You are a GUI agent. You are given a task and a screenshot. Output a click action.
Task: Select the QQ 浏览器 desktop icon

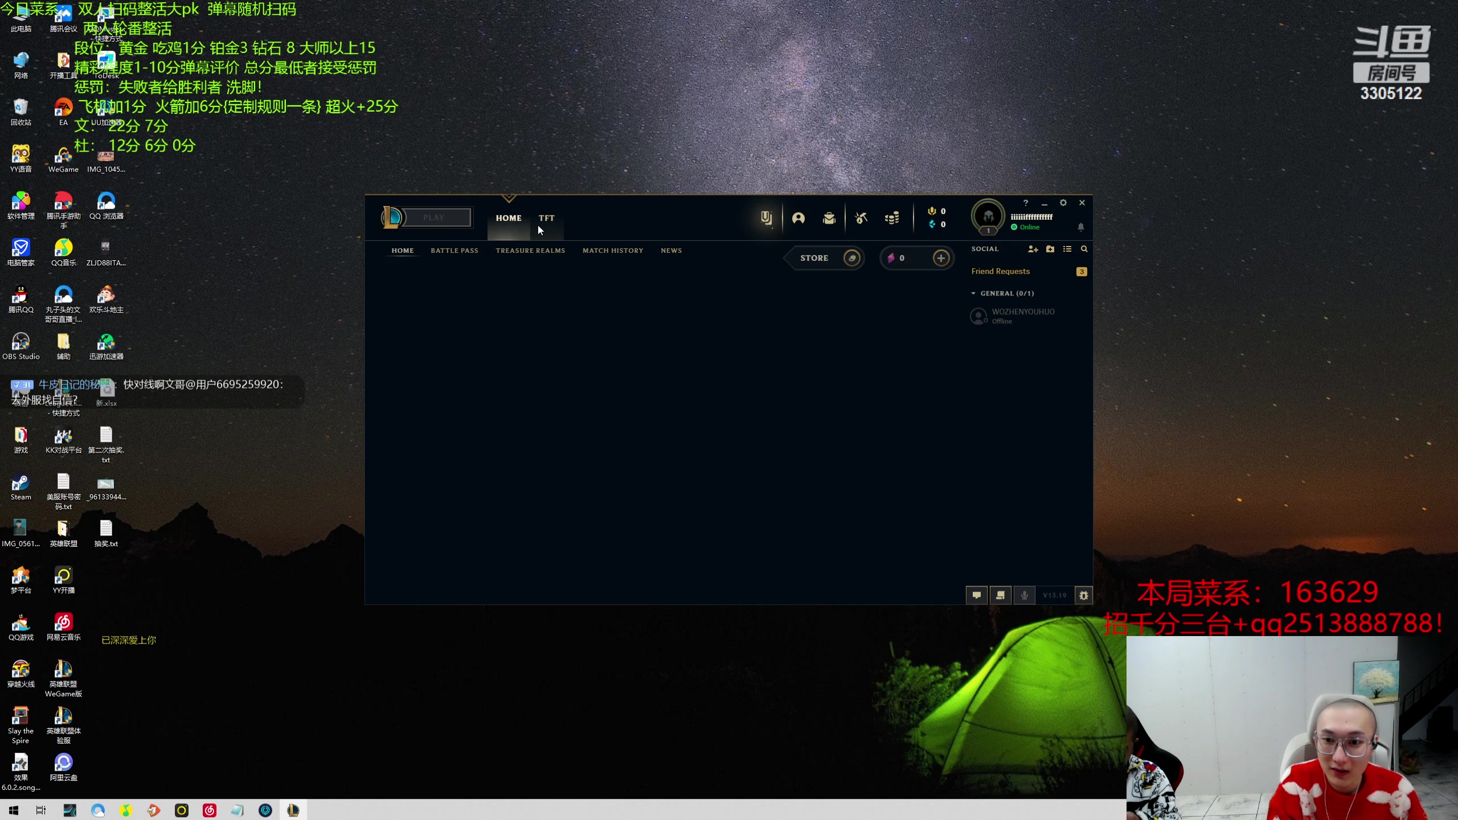(107, 206)
